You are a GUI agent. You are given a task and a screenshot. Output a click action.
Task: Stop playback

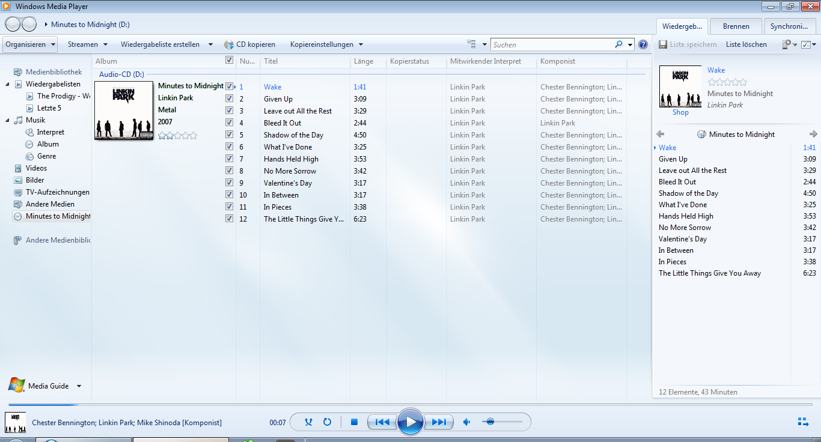(x=354, y=422)
